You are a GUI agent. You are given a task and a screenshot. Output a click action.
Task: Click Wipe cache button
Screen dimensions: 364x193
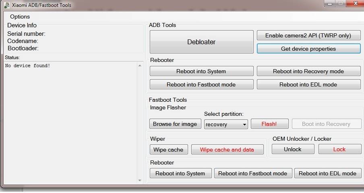click(169, 150)
